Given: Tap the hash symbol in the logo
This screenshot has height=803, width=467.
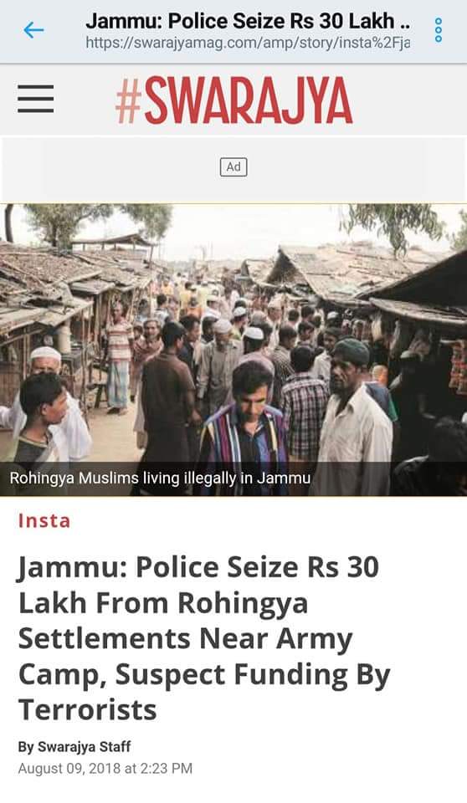Looking at the screenshot, I should (128, 101).
